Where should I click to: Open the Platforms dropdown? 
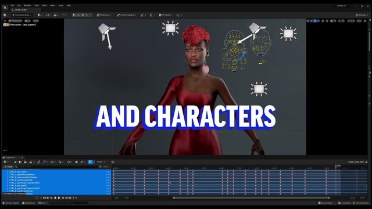103,15
